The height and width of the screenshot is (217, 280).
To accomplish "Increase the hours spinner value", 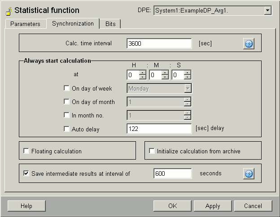I will [x=143, y=73].
